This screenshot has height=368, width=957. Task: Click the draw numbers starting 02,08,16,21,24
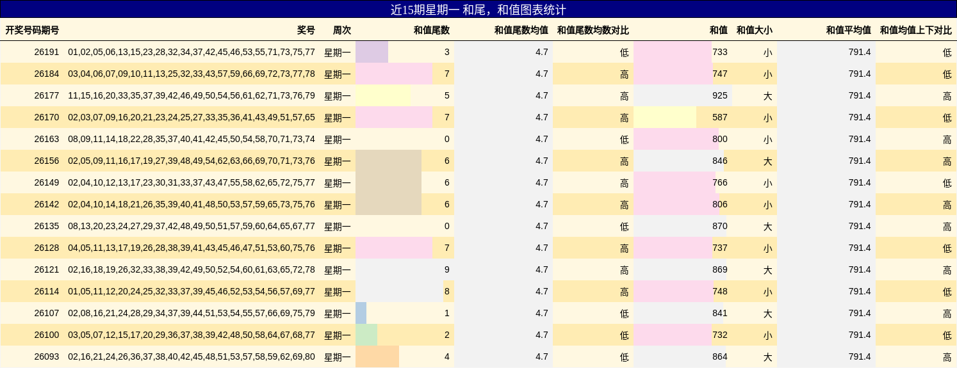[192, 313]
